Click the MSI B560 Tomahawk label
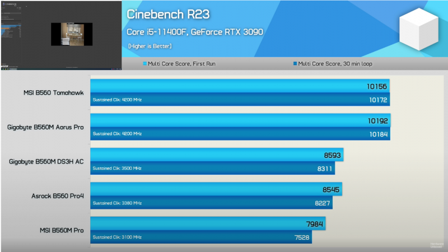This screenshot has width=448, height=252. pyautogui.click(x=54, y=93)
